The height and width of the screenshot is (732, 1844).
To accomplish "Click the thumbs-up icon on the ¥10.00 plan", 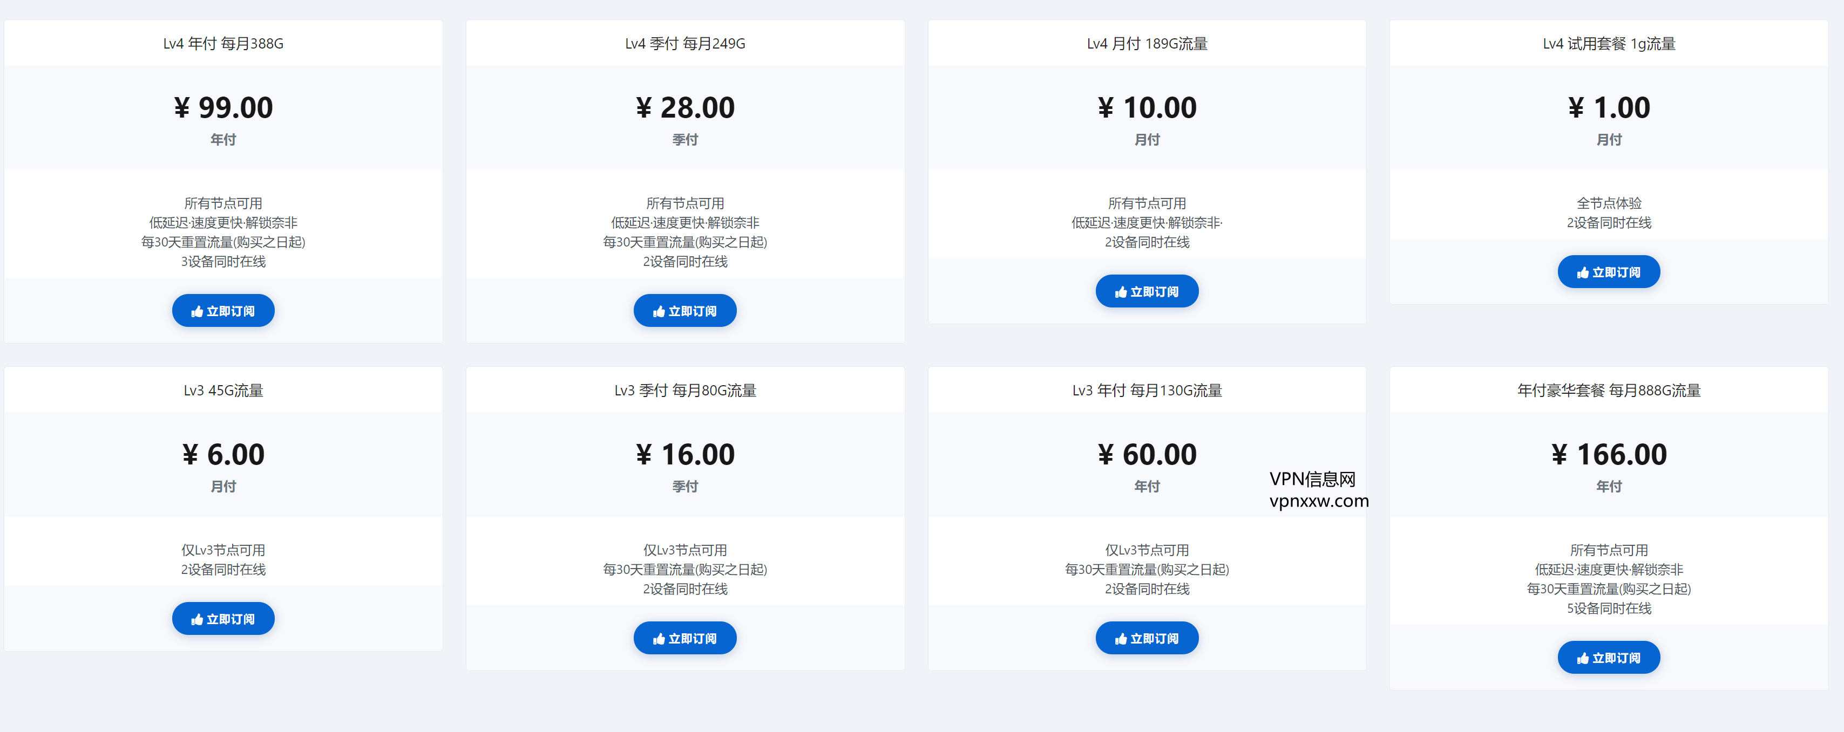I will click(1120, 292).
